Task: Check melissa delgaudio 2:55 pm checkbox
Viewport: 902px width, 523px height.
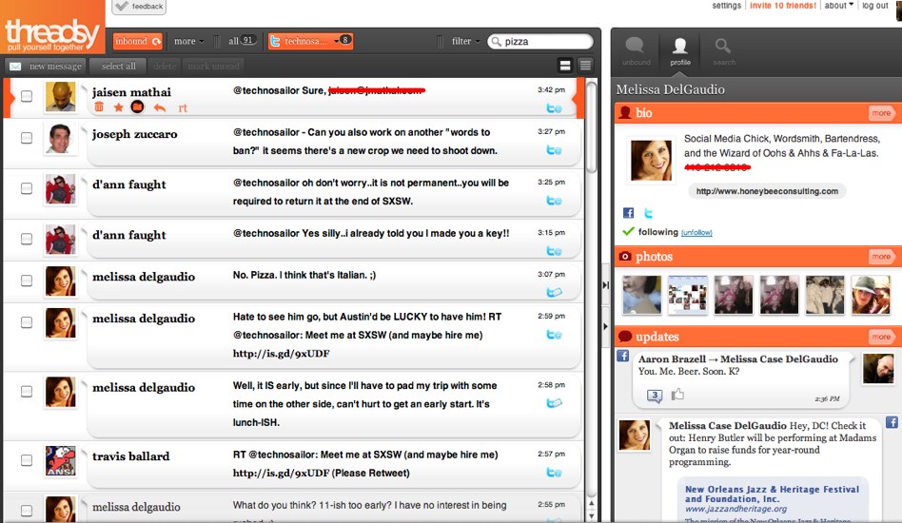Action: coord(27,511)
